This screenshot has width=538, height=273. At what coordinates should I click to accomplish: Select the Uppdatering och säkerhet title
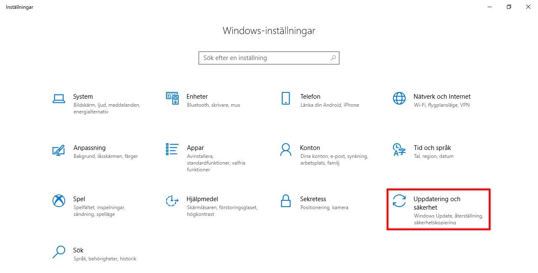point(437,203)
